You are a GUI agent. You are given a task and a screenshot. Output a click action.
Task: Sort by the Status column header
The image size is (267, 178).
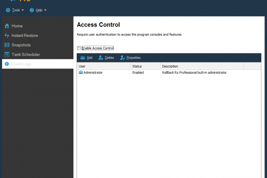146,66
